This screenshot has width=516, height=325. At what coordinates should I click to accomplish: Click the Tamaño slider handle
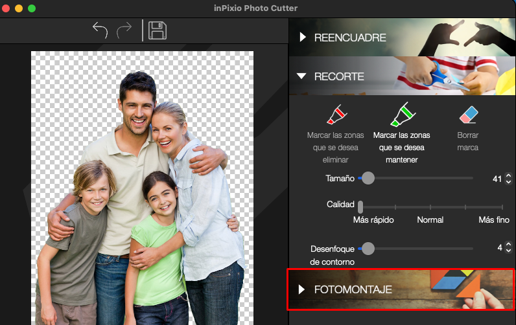pyautogui.click(x=368, y=178)
